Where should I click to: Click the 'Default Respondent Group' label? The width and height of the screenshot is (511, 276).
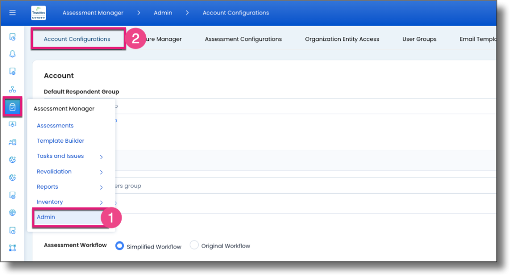click(81, 91)
